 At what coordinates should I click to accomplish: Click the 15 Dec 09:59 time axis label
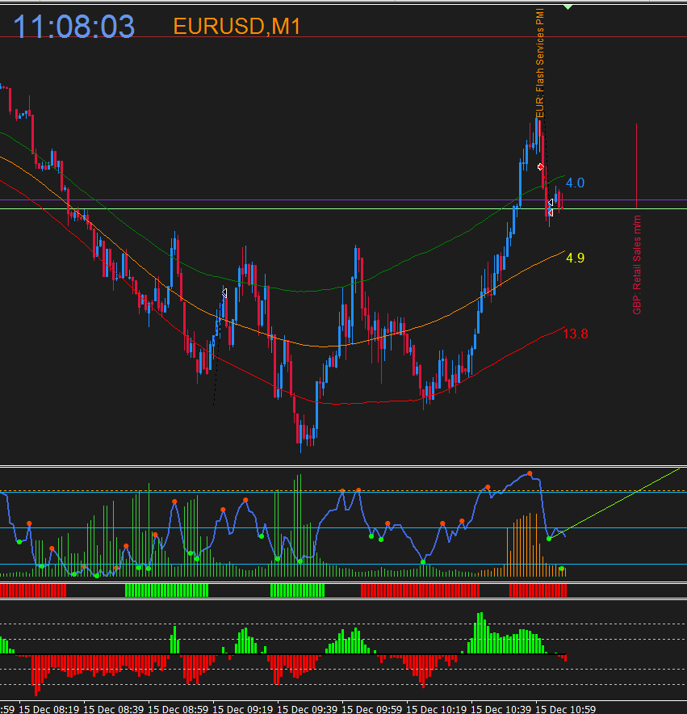pos(372,709)
